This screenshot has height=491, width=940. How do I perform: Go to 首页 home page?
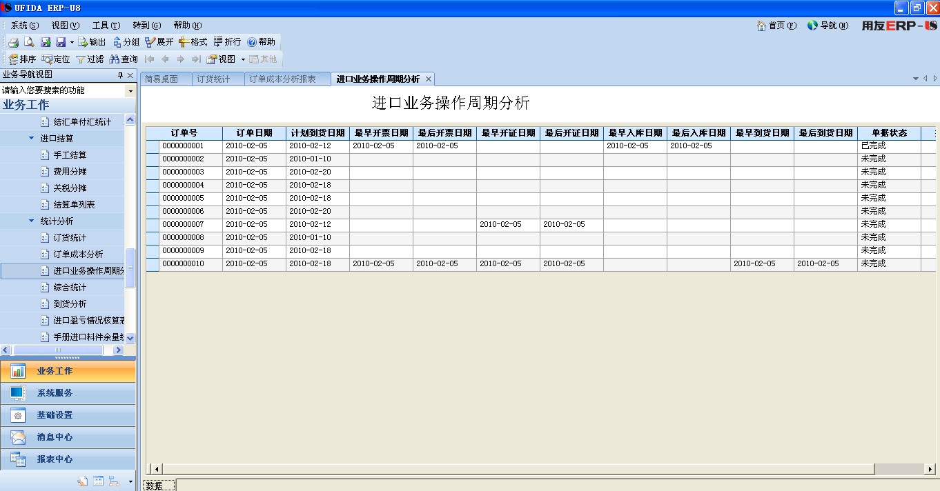[x=776, y=26]
